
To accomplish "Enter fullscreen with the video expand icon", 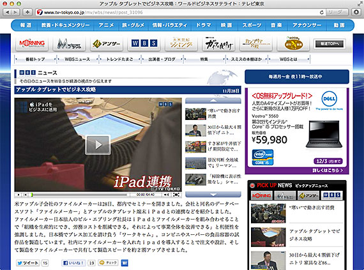I will tap(176, 195).
